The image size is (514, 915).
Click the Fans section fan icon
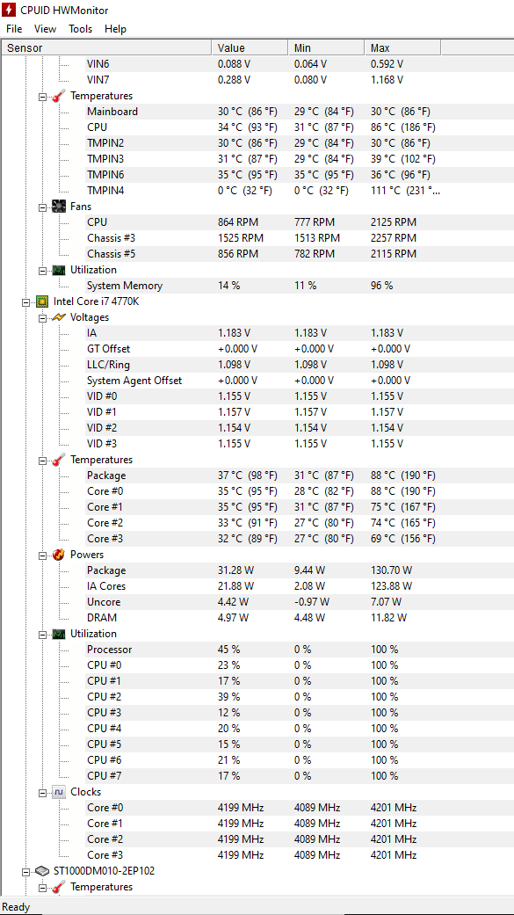pyautogui.click(x=59, y=207)
